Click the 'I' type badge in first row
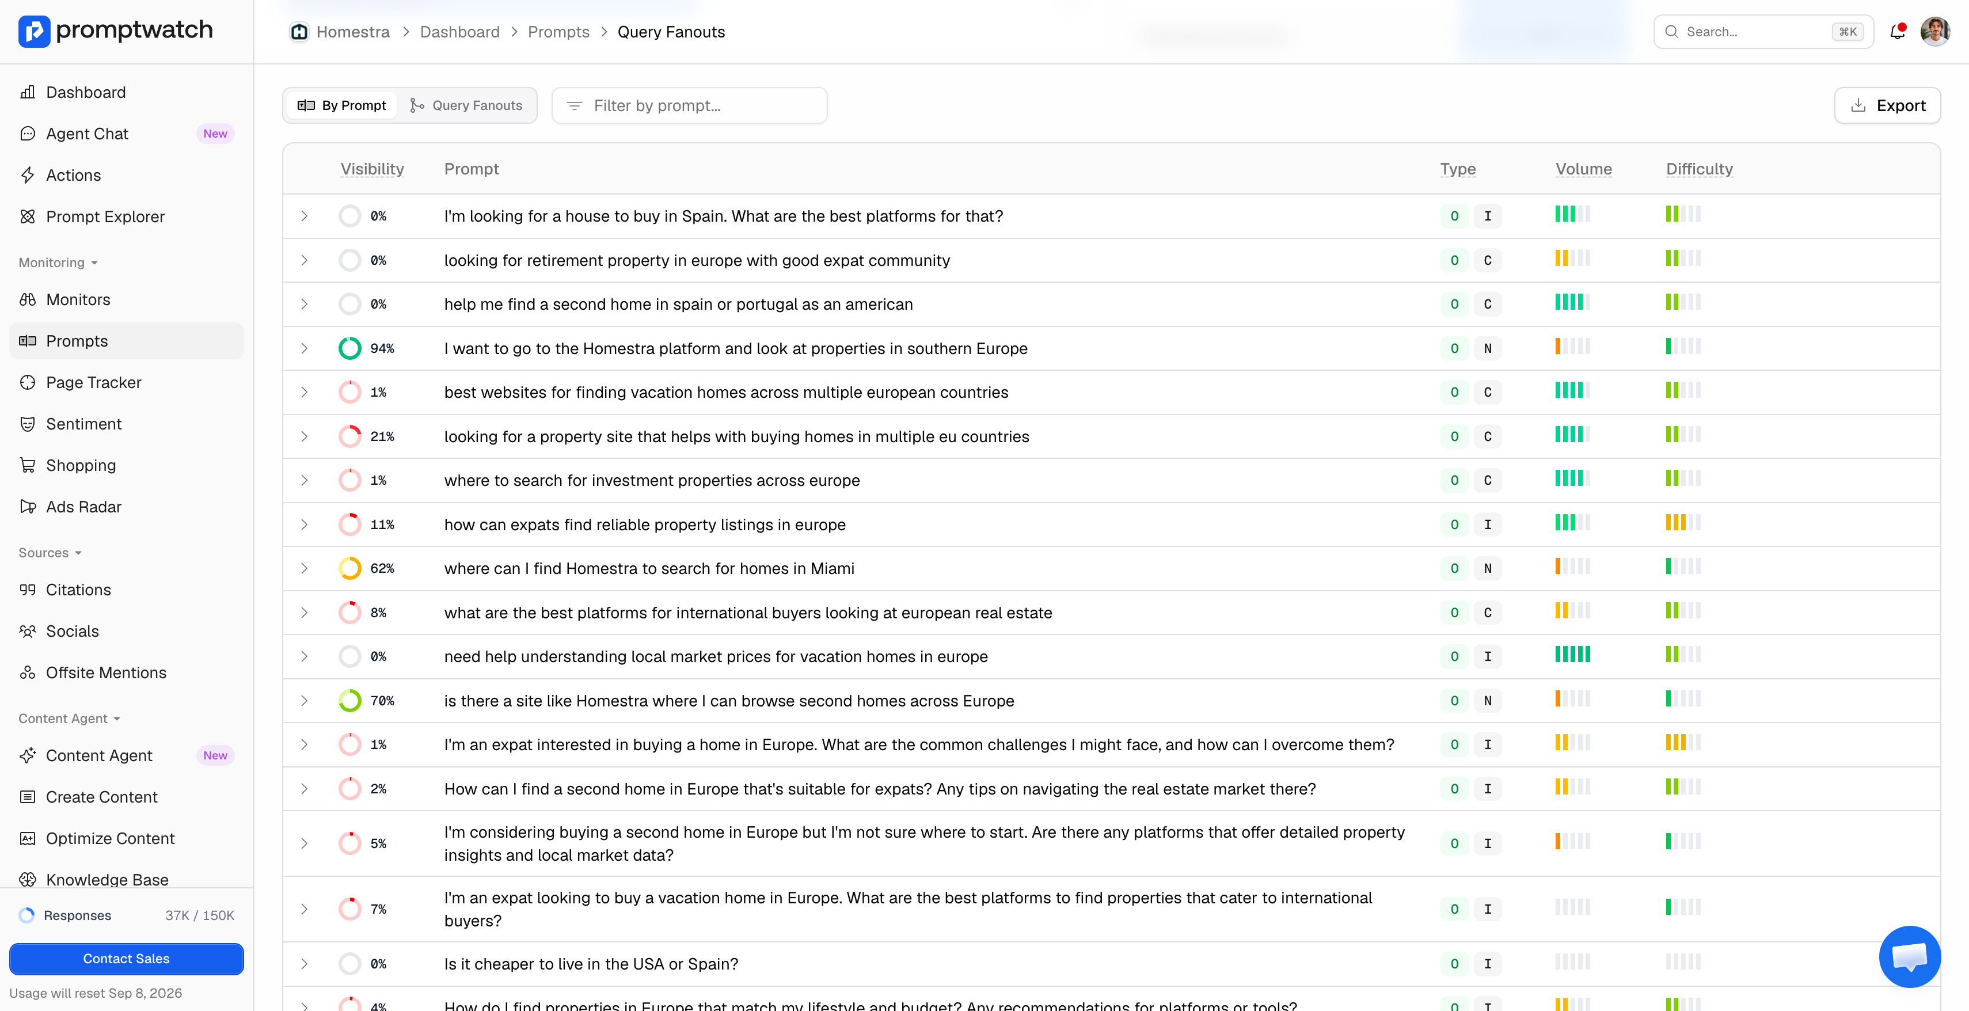Image resolution: width=1969 pixels, height=1011 pixels. pos(1488,216)
